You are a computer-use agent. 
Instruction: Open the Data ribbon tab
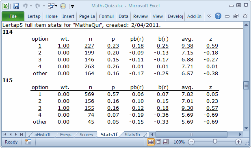(123, 16)
